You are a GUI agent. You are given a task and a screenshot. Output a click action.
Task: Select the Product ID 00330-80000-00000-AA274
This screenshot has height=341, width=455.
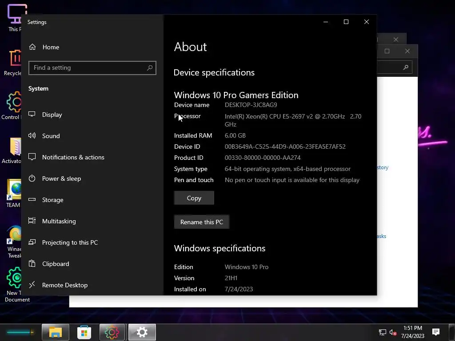pyautogui.click(x=263, y=158)
